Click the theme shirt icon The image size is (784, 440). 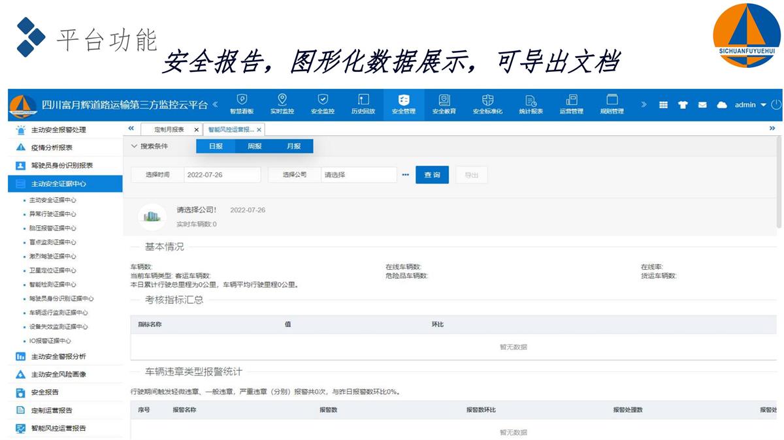683,105
